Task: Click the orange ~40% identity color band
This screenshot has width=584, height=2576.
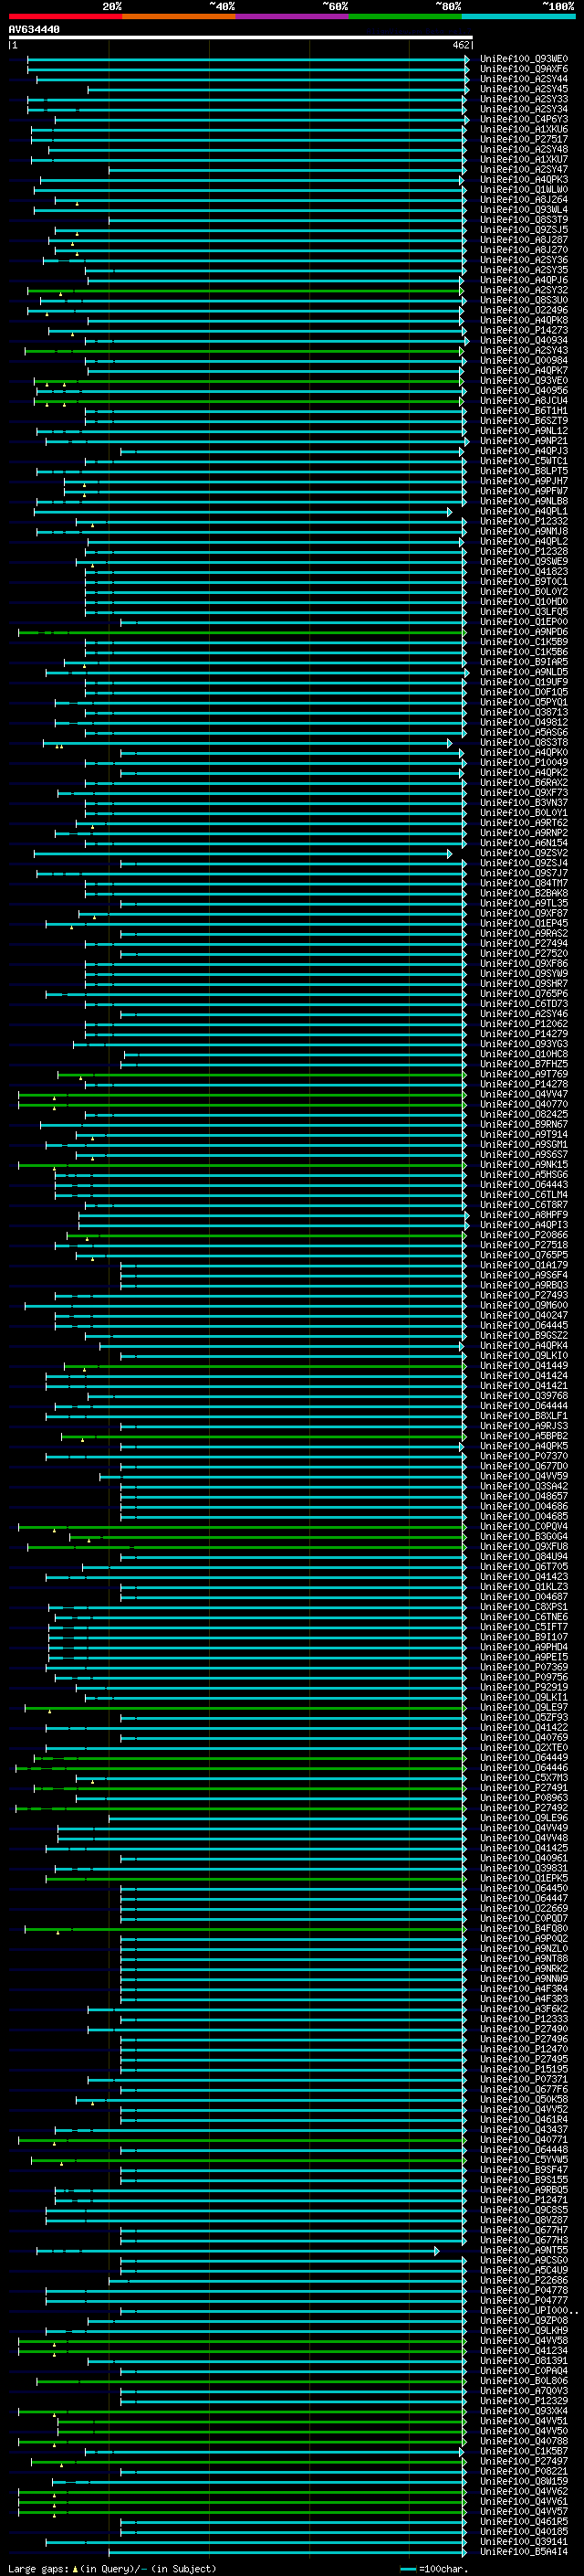Action: pos(179,16)
